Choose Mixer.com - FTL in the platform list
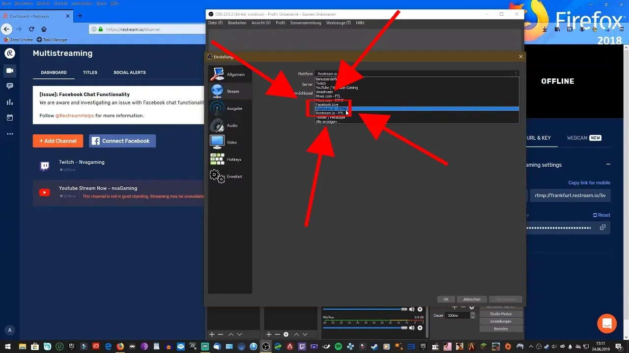Screen dimensions: 629x353 point(417,96)
